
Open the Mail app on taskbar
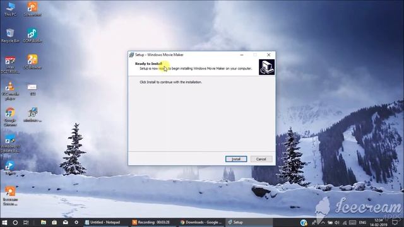click(x=66, y=223)
